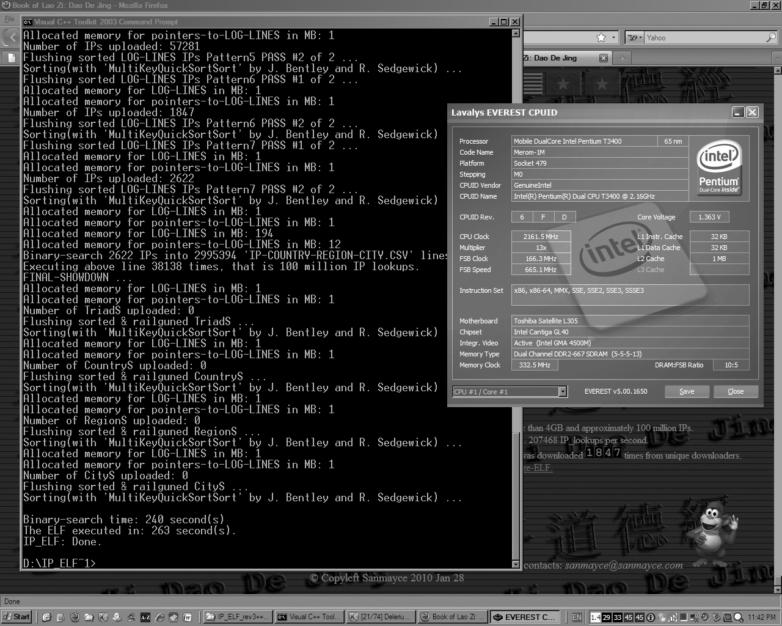The height and width of the screenshot is (626, 782).
Task: Open the Windows Start menu
Action: pyautogui.click(x=16, y=617)
